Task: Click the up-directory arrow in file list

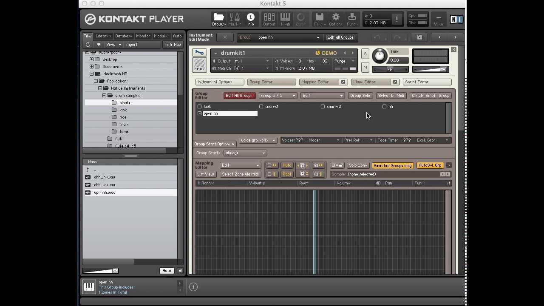Action: 88,170
